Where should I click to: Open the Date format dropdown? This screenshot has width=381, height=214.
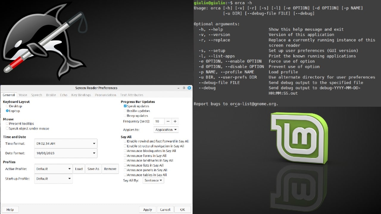click(66, 153)
